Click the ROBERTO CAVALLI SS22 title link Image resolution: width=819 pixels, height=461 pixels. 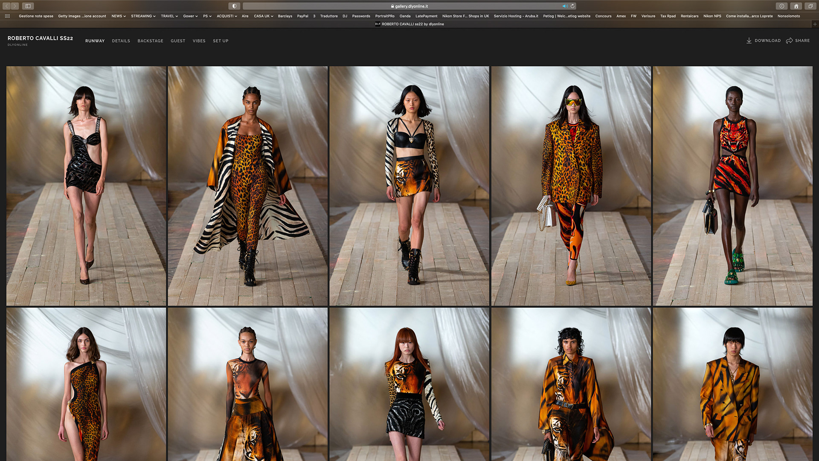tap(40, 38)
